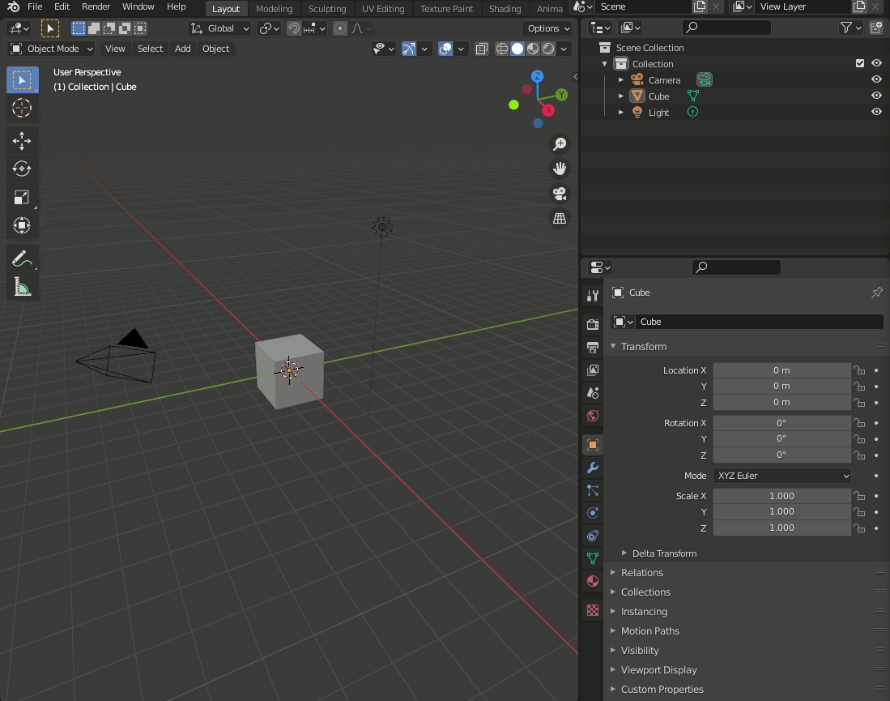This screenshot has height=701, width=890.
Task: Open the Texture properties checker tab
Action: tap(593, 610)
